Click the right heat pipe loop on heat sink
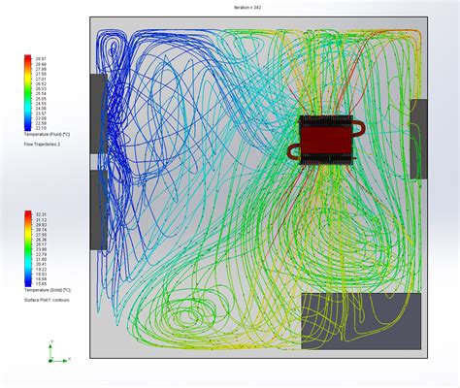460x388 pixels. pos(358,128)
